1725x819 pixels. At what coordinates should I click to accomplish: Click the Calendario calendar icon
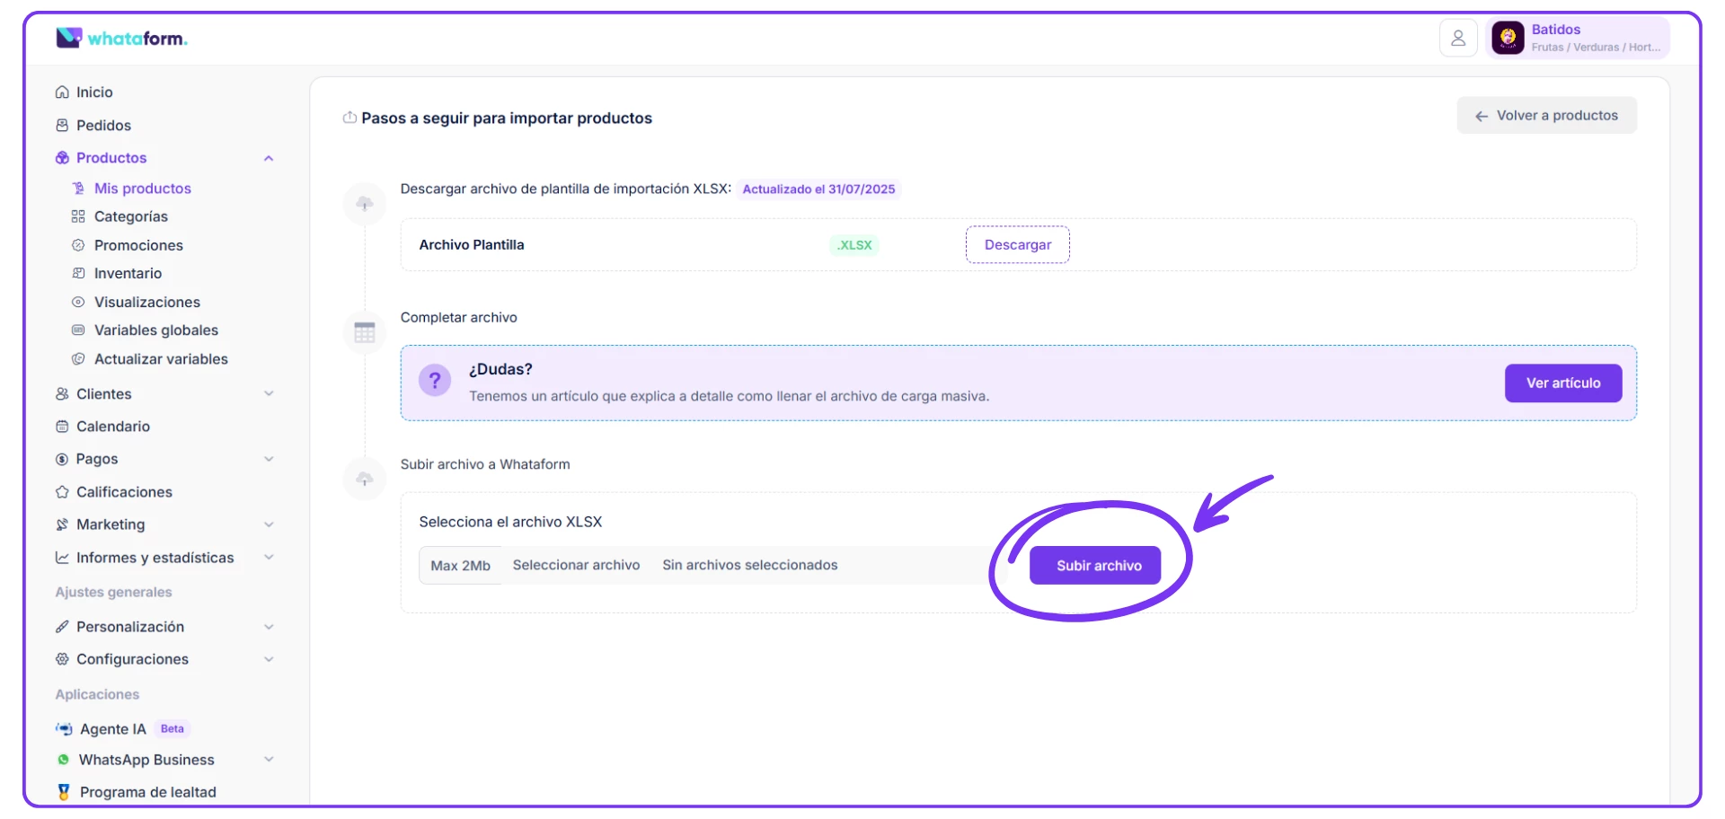62,427
